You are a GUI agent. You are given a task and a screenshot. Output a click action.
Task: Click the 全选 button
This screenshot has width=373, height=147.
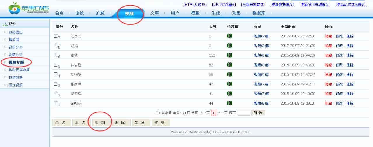(x=62, y=123)
